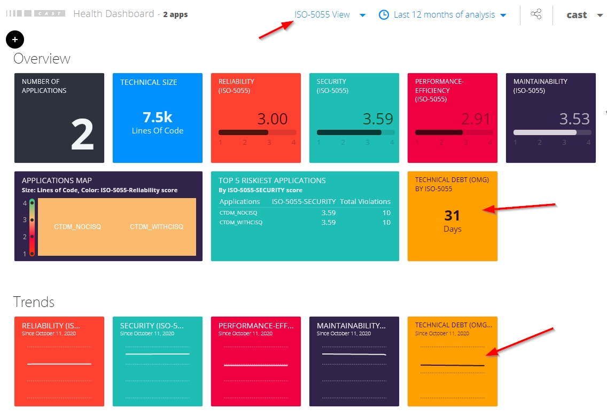Open the Number of Applications tile

coord(59,118)
